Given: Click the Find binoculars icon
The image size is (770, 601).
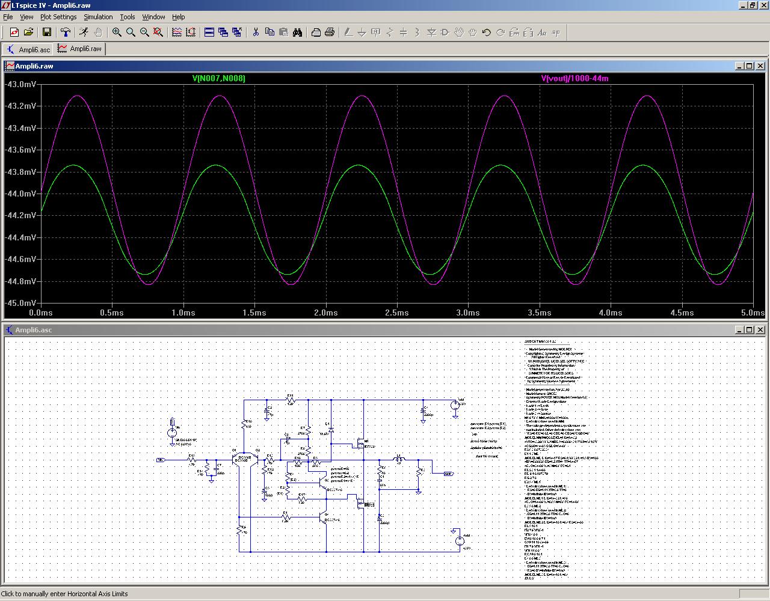Looking at the screenshot, I should tap(297, 32).
